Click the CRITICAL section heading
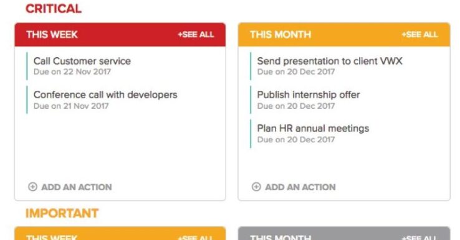The width and height of the screenshot is (460, 240). click(54, 9)
